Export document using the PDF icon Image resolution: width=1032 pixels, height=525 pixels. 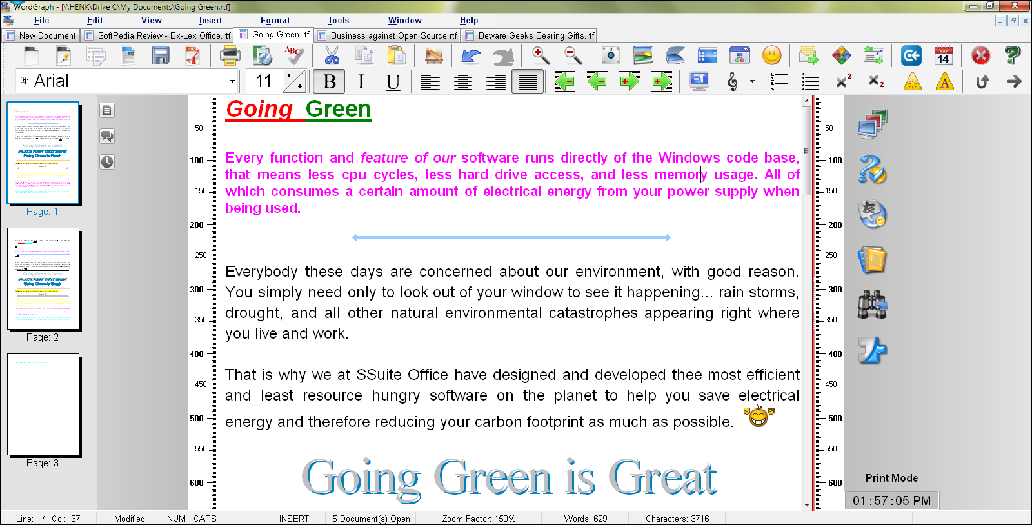[193, 56]
